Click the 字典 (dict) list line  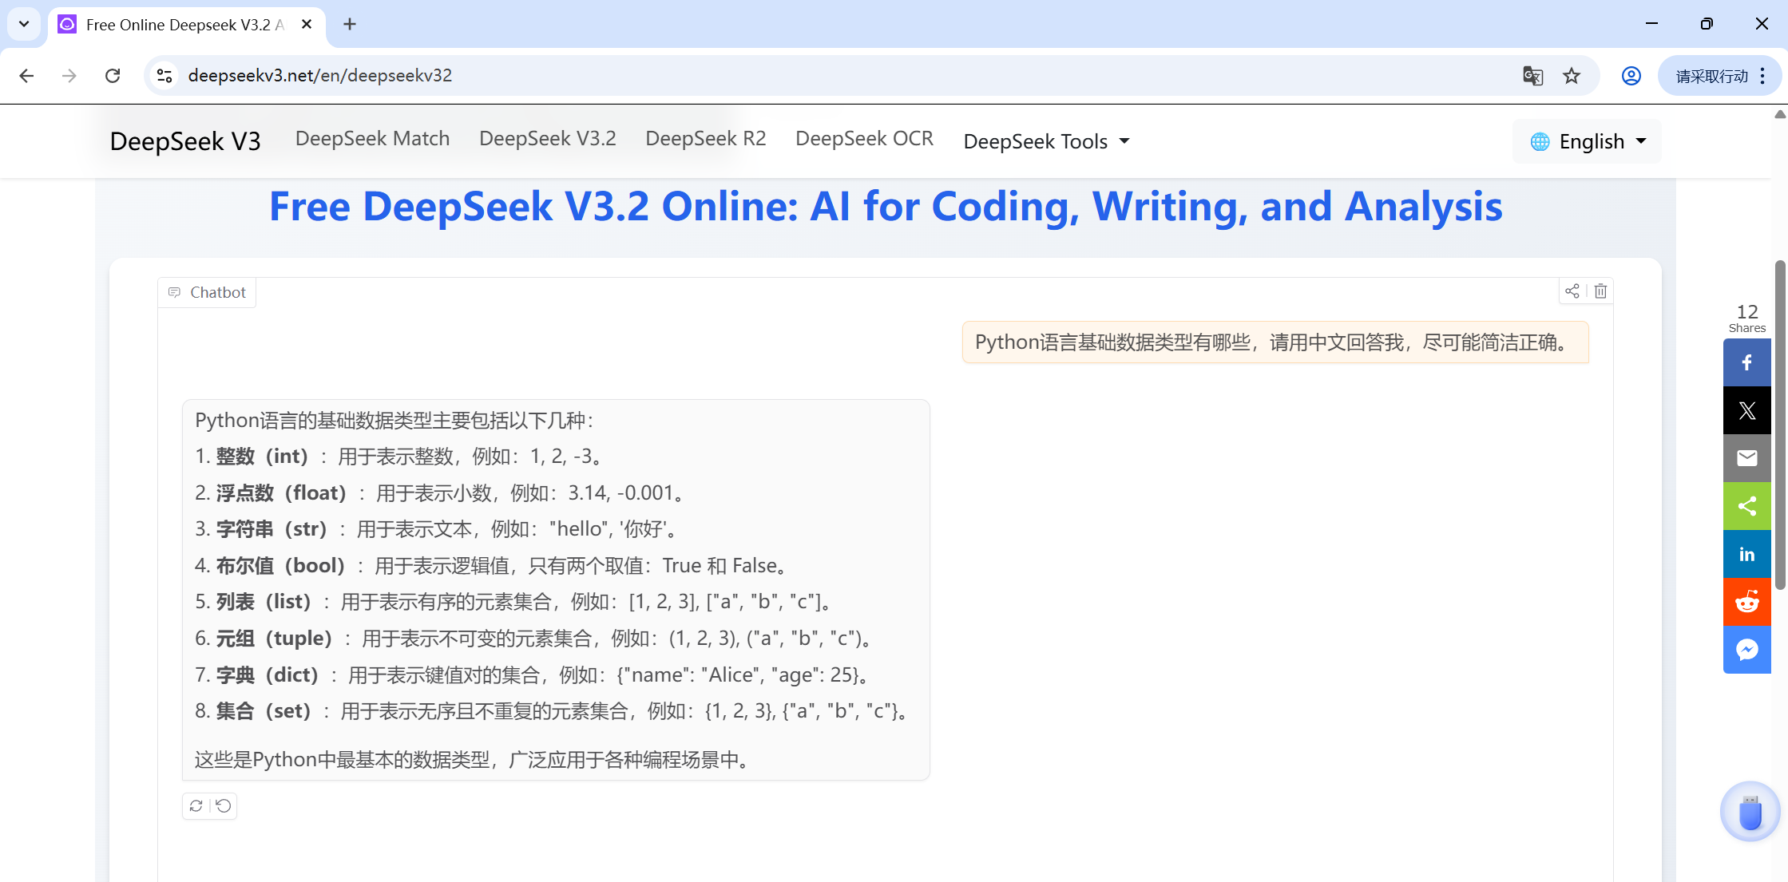[x=534, y=675]
